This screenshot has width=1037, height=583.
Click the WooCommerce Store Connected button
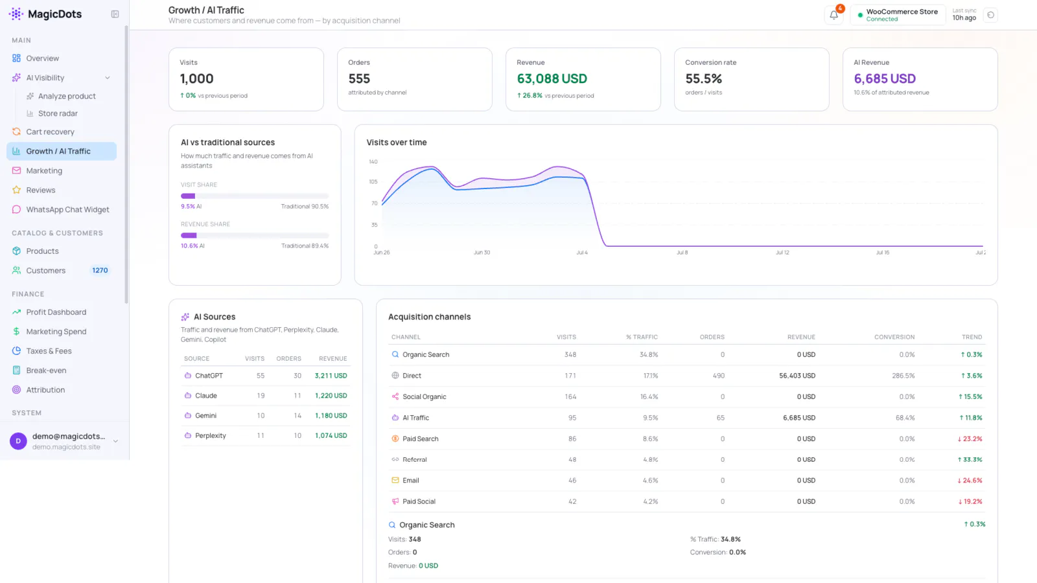898,15
